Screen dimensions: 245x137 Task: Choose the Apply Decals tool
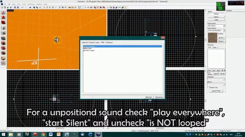coord(3,48)
